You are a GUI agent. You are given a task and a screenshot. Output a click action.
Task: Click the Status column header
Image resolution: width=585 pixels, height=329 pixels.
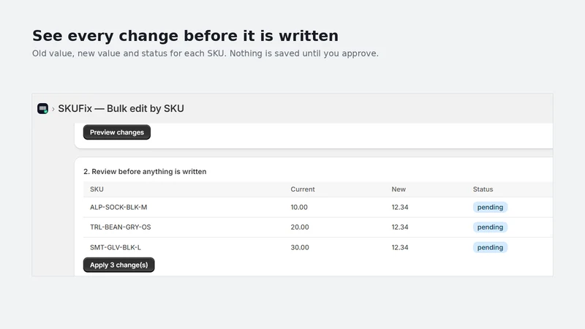click(483, 189)
